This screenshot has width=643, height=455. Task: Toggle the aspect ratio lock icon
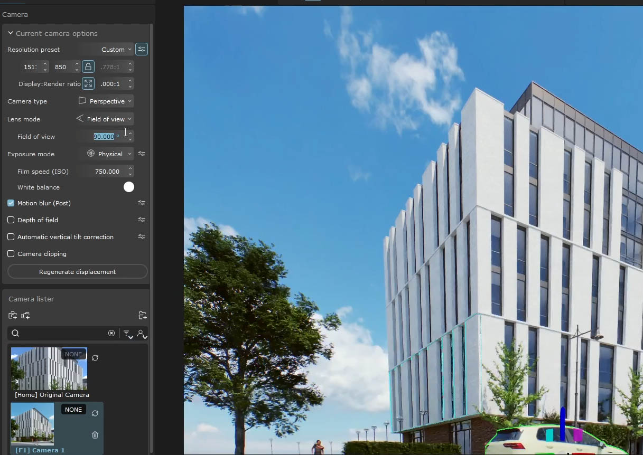(x=88, y=67)
